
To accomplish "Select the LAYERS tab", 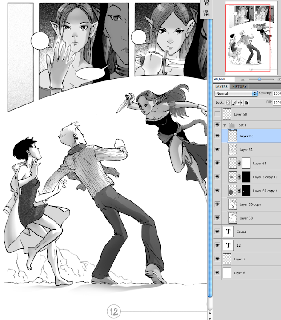I will (x=221, y=87).
